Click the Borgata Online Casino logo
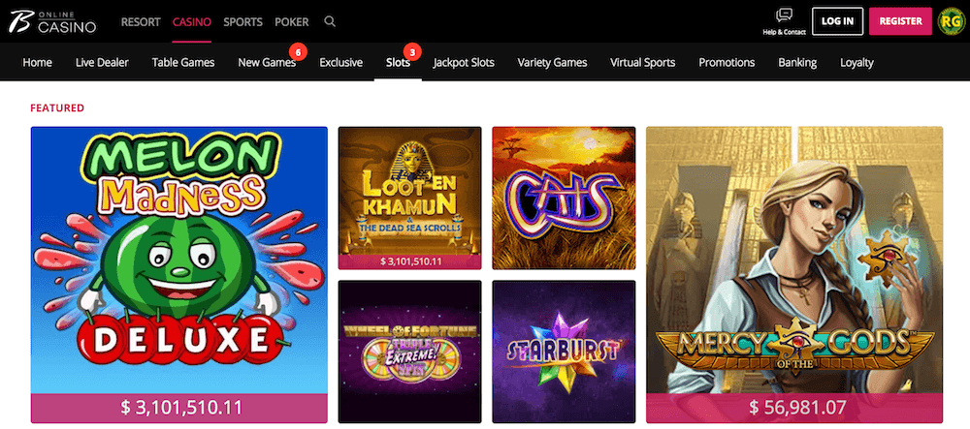This screenshot has height=429, width=970. pos(52,21)
